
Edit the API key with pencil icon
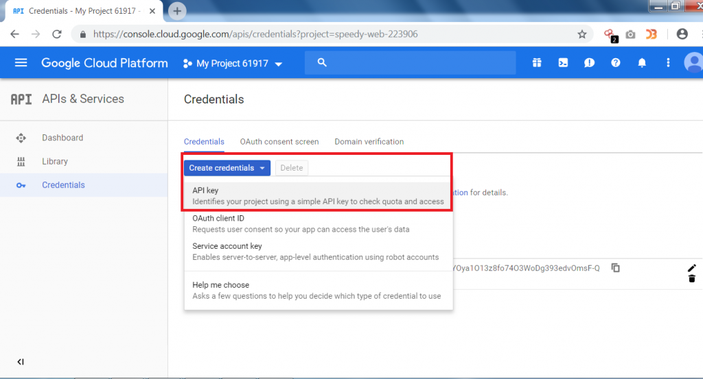691,268
